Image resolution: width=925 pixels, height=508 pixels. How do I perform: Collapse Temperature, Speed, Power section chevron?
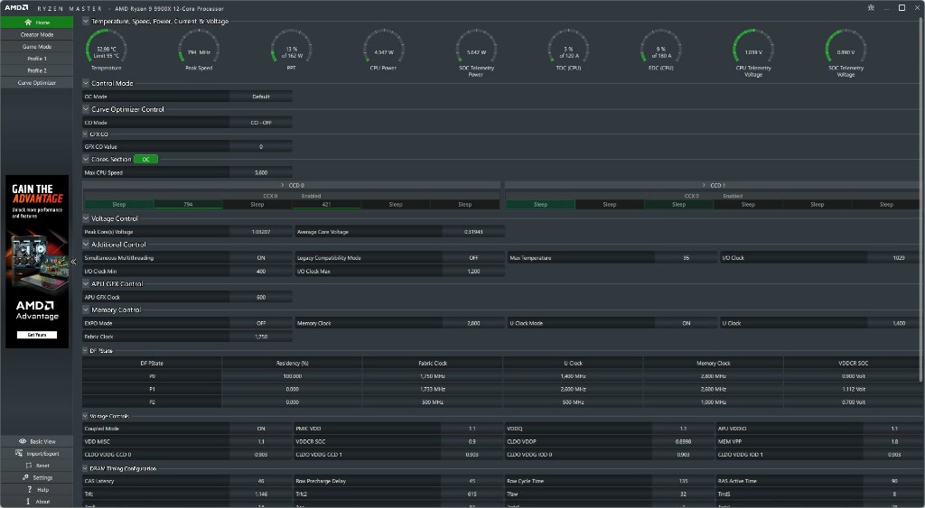pos(86,21)
